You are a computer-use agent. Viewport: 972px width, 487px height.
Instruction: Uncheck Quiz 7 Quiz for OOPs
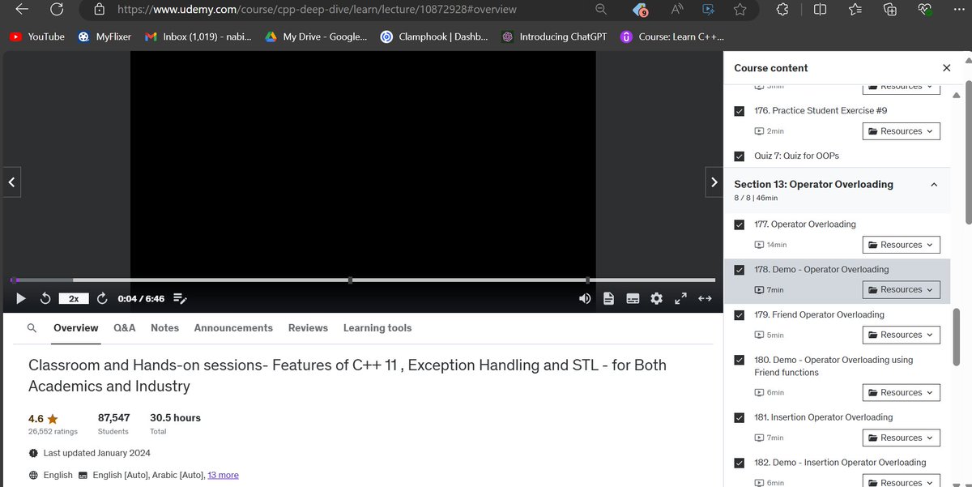[x=739, y=156]
